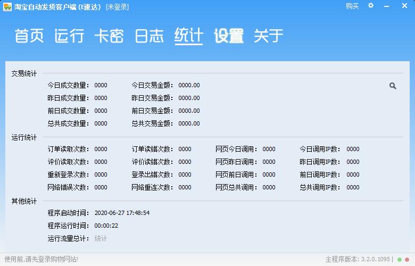Image resolution: width=415 pixels, height=266 pixels.
Task: Go to the 卡密 tab
Action: click(x=109, y=36)
